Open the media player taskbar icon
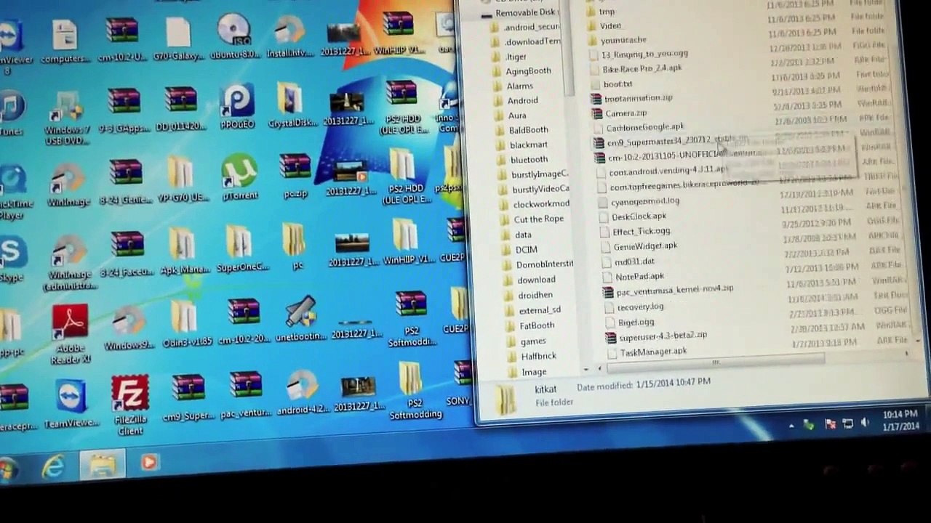 coord(149,462)
